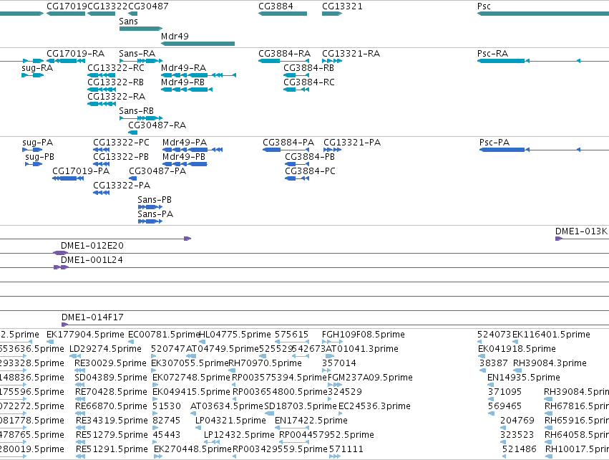
Task: Click the CG30487-PA label
Action: tap(157, 171)
